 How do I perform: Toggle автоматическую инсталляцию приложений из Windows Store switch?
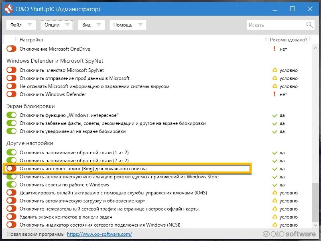click(11, 176)
